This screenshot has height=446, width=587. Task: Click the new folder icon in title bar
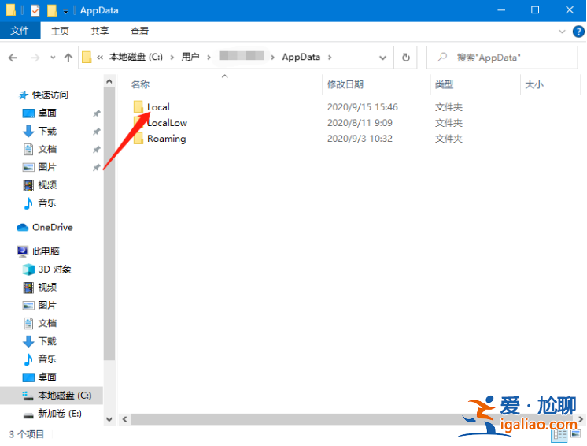coord(52,10)
